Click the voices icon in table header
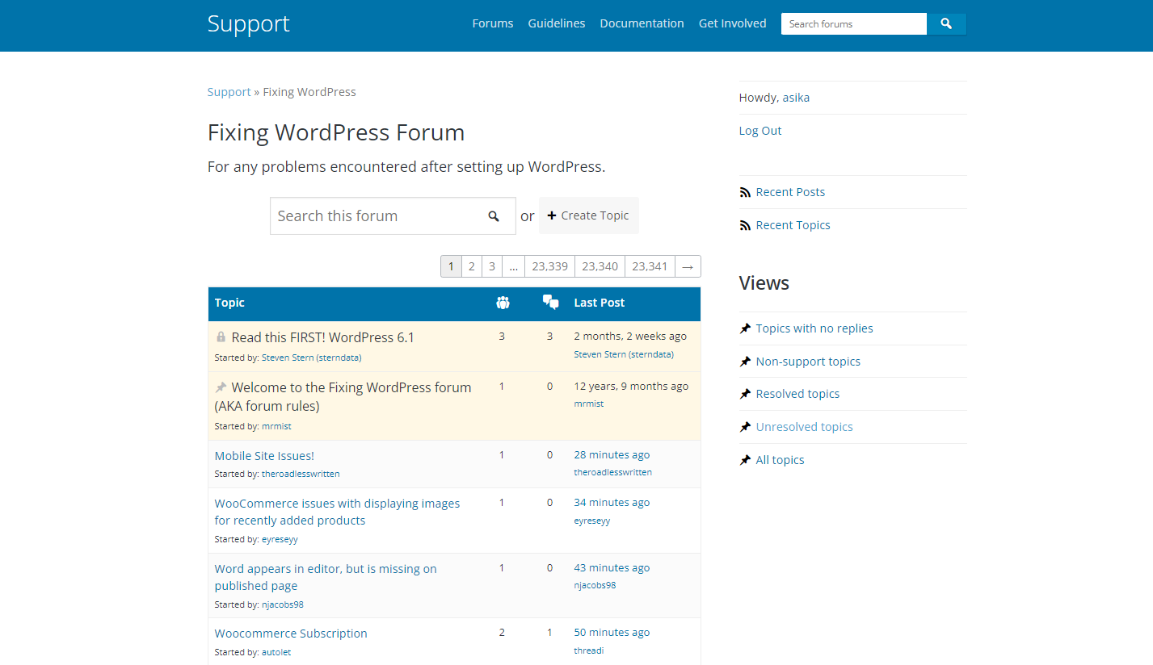The width and height of the screenshot is (1153, 665). (x=503, y=303)
